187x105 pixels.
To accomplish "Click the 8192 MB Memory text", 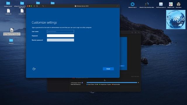I will point(76,84).
